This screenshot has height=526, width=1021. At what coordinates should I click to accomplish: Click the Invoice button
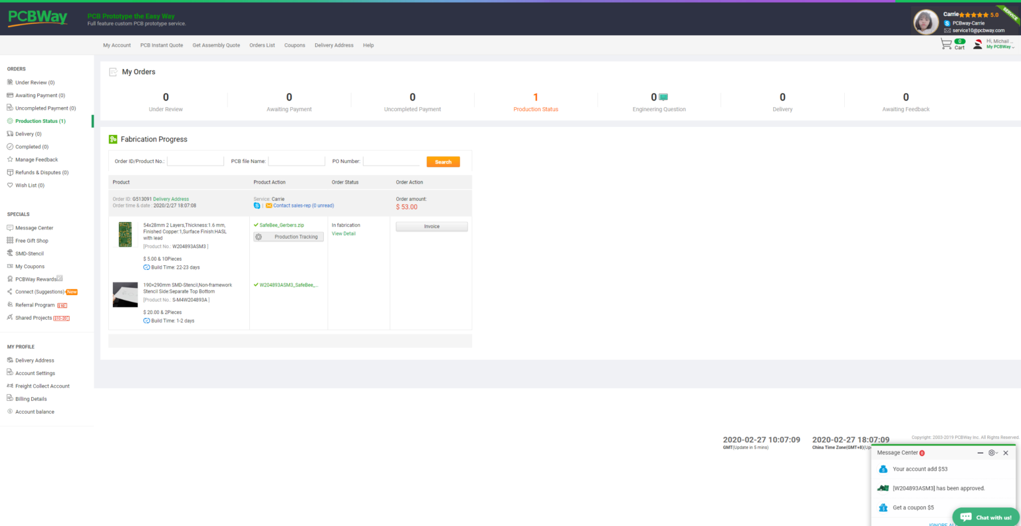click(431, 227)
